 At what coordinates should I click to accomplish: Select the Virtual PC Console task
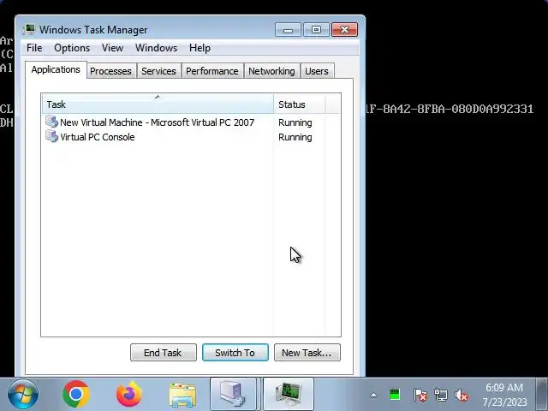(x=98, y=137)
